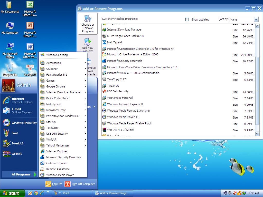Expand the Startup program folder

point(63,122)
